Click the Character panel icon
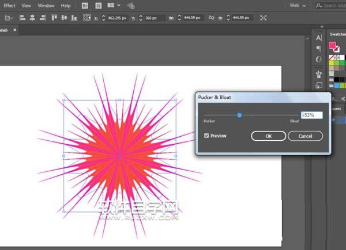Viewport: 346px width, 250px height. pos(319,37)
